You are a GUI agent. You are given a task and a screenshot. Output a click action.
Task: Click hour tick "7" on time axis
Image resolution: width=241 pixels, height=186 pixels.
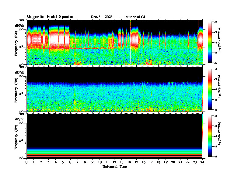point(78,162)
